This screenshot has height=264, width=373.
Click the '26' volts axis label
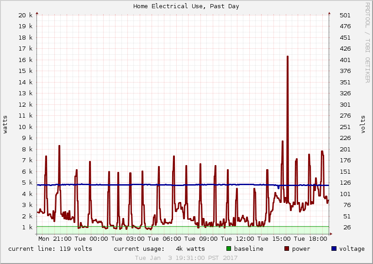coord(347,228)
